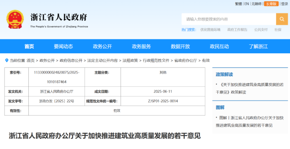Open the 政务公开 navigation tab

pos(103,46)
